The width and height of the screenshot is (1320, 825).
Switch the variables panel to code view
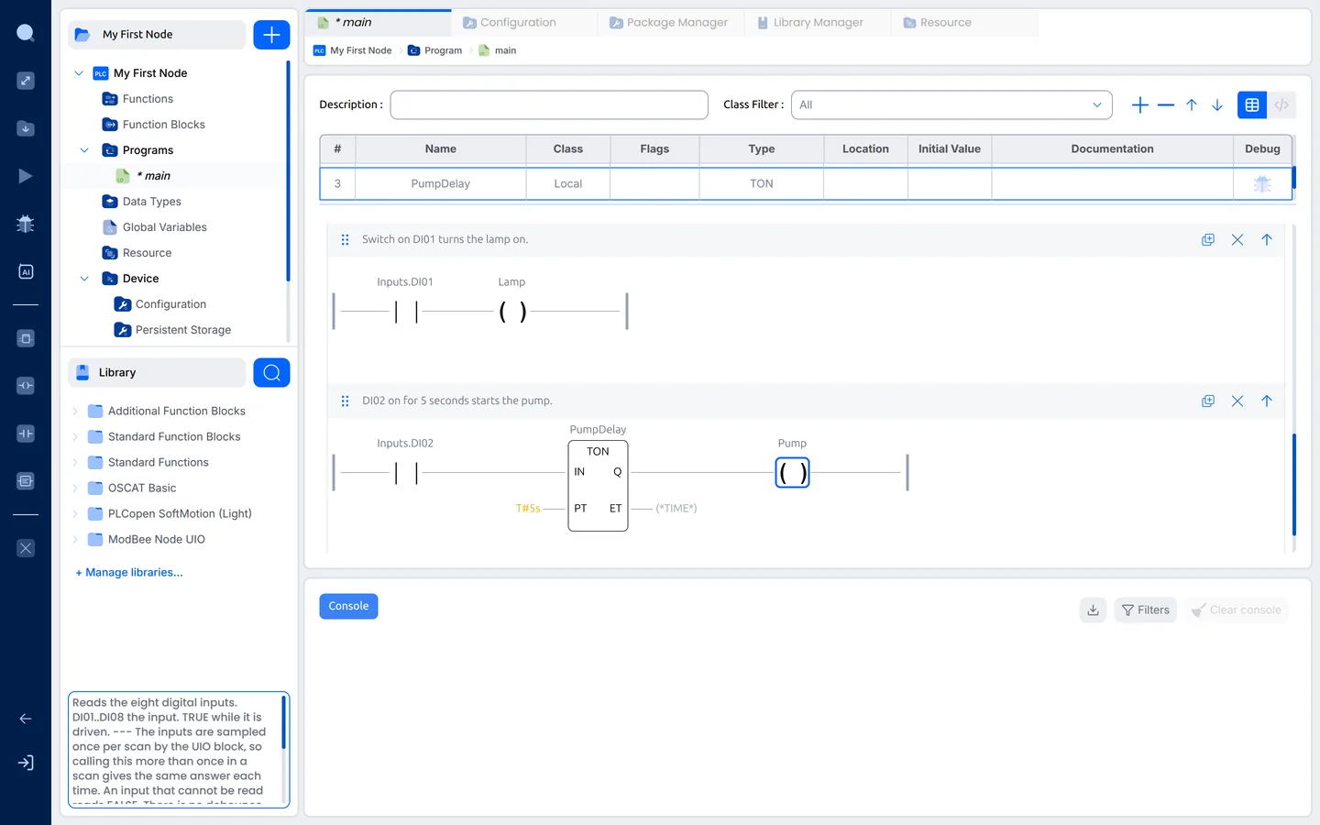(1281, 105)
